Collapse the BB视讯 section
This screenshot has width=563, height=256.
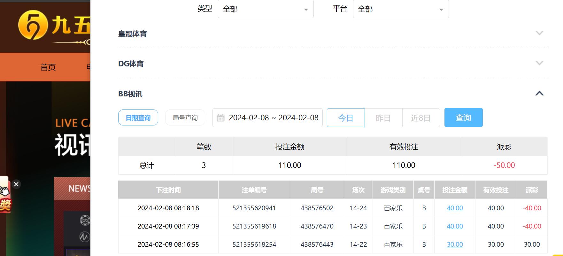tap(539, 94)
